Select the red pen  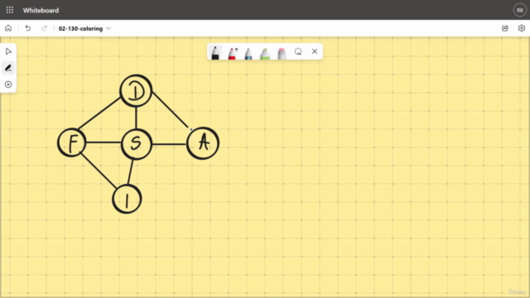232,53
